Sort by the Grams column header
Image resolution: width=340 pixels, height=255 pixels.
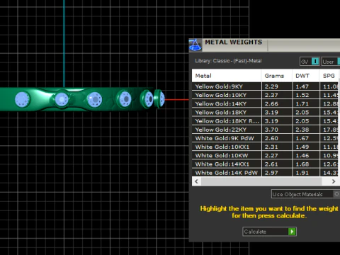[x=277, y=76]
